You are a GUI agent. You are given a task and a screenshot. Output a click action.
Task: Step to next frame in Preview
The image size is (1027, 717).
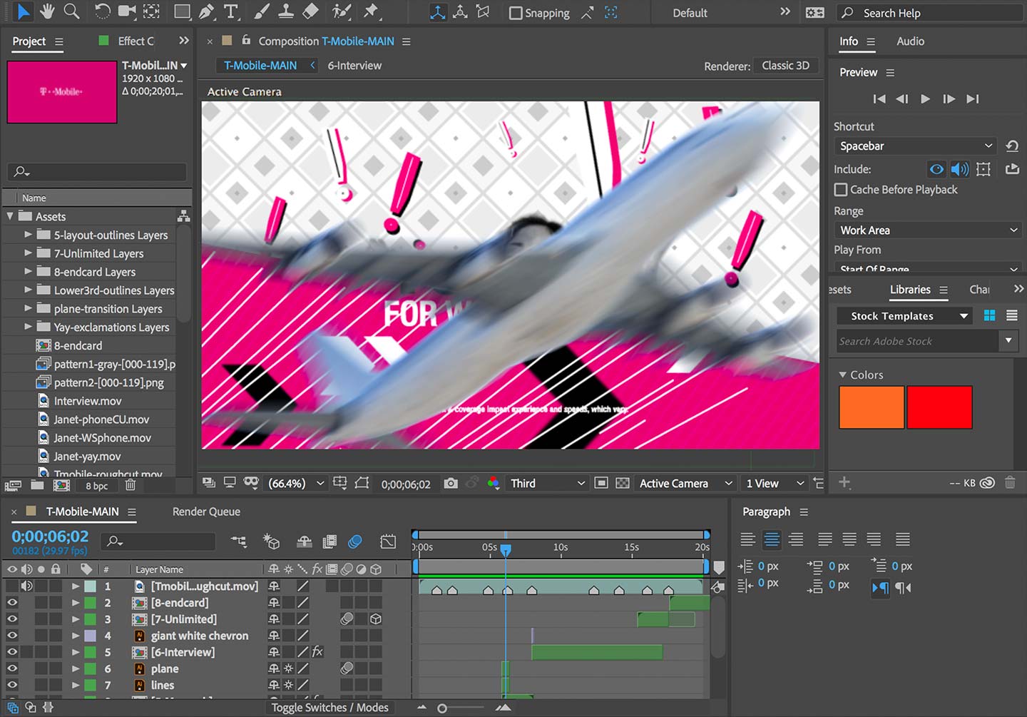point(949,99)
